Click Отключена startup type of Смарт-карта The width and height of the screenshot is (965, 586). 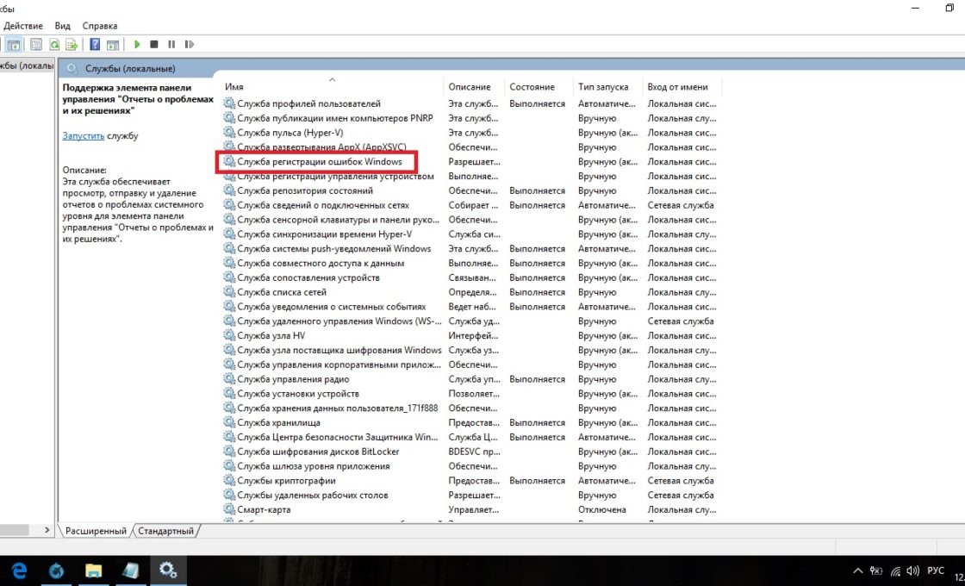pyautogui.click(x=602, y=509)
